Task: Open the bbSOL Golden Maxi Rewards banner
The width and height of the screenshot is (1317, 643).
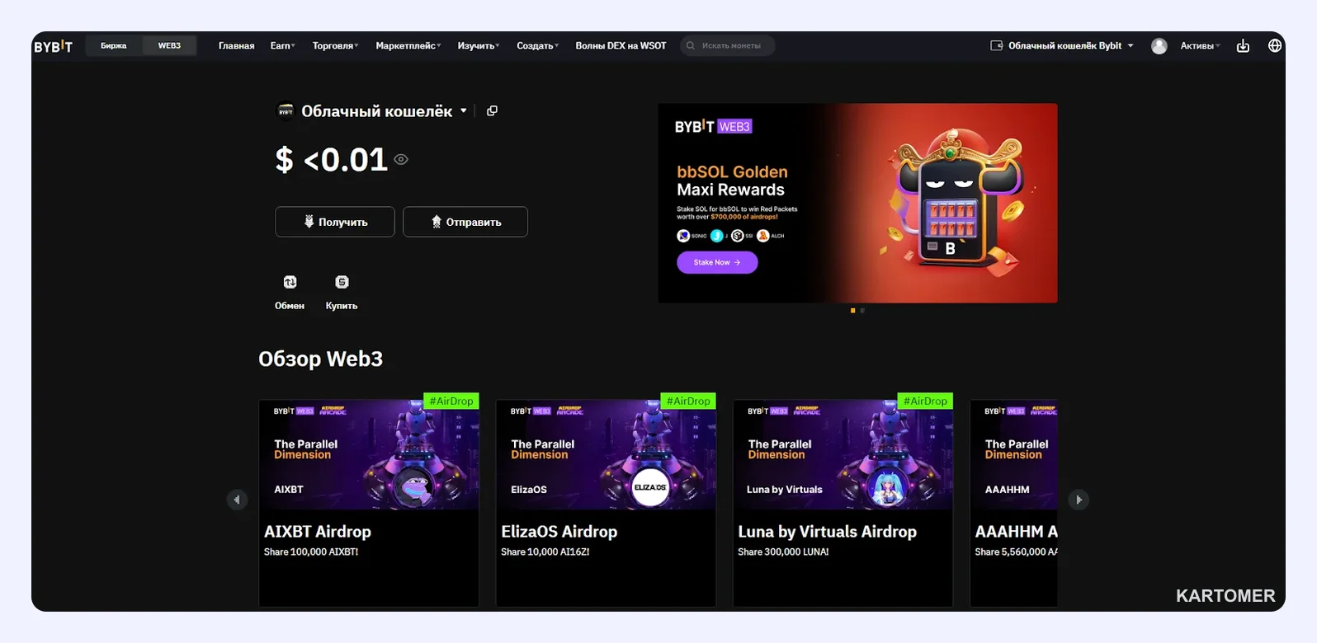Action: click(857, 203)
